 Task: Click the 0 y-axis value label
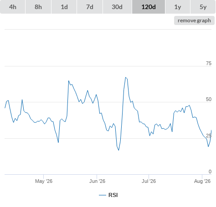[210, 172]
